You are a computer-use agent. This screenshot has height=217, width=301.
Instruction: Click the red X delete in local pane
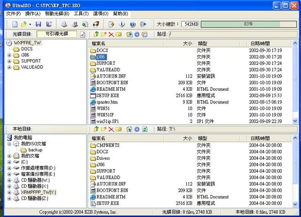point(111,129)
